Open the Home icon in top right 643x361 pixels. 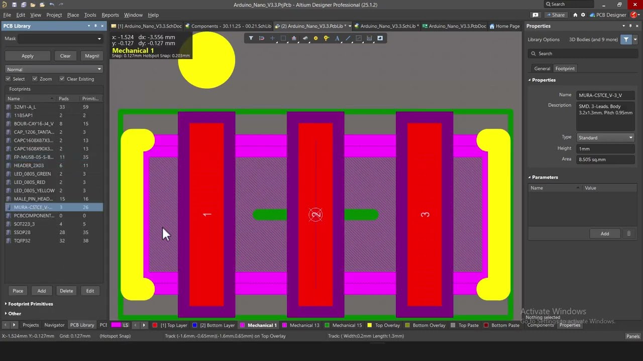click(x=575, y=15)
